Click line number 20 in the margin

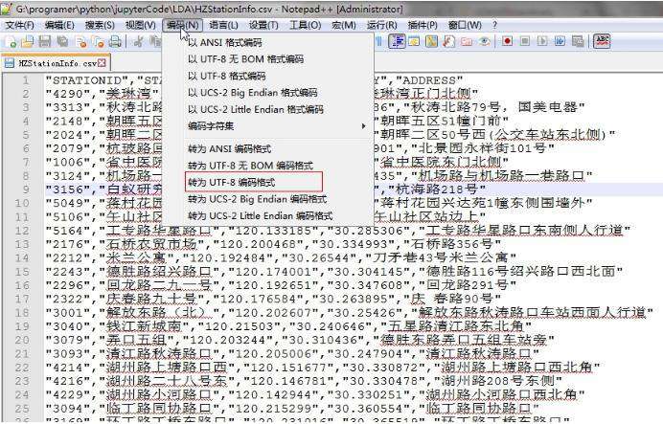coord(23,340)
